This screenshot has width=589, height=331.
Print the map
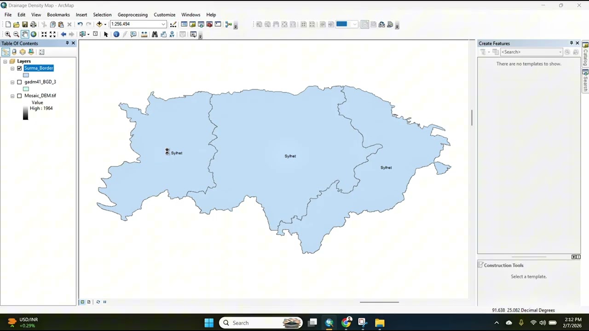[33, 24]
